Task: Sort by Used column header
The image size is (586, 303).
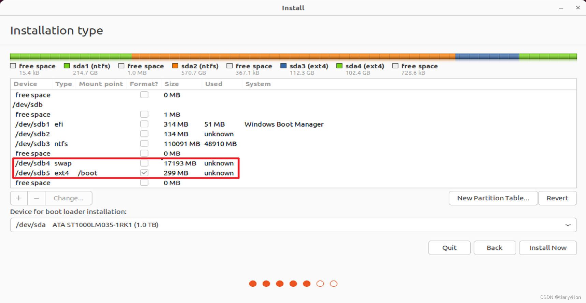Action: click(x=214, y=84)
